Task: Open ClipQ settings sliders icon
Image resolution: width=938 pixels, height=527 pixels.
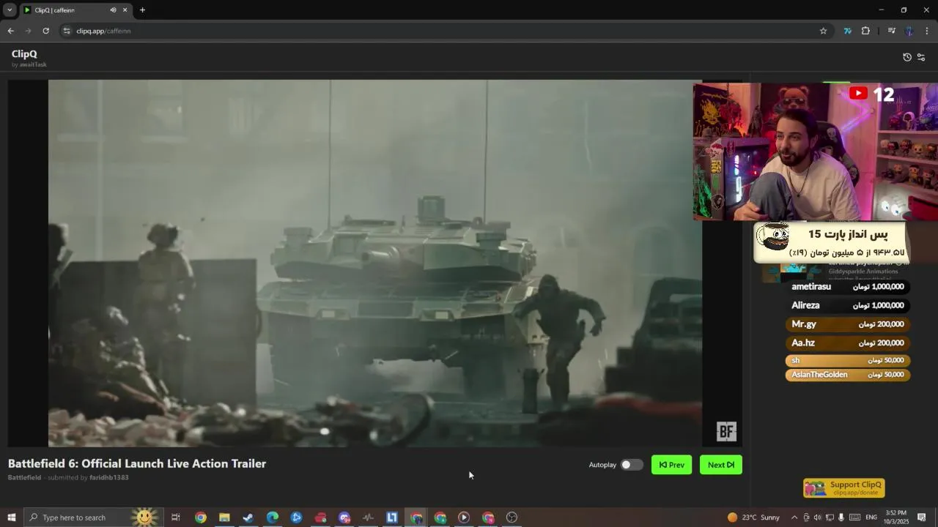Action: (921, 57)
